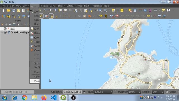
Task: Click the Paste Features clipboard icon
Action: click(x=84, y=16)
